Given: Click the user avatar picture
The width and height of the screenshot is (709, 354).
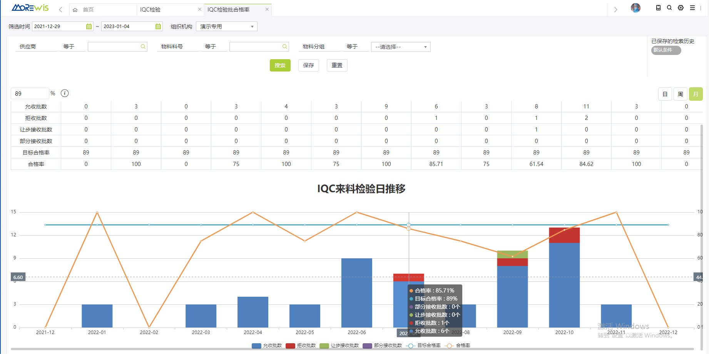Looking at the screenshot, I should pos(635,8).
